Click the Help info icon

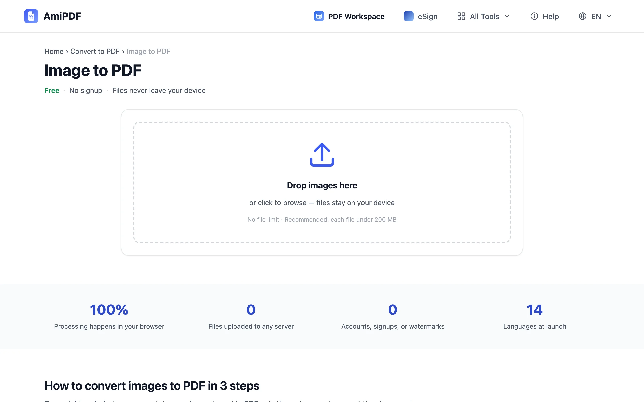point(534,16)
